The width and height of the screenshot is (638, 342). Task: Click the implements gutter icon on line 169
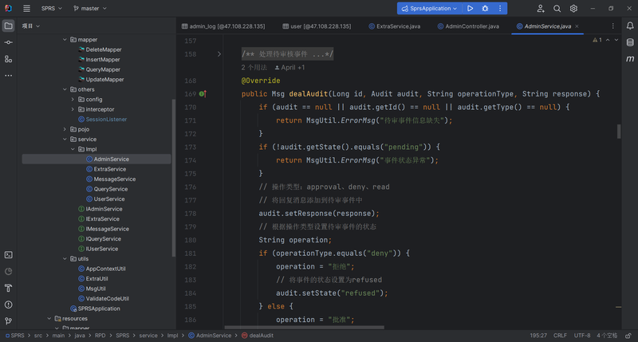tap(203, 94)
